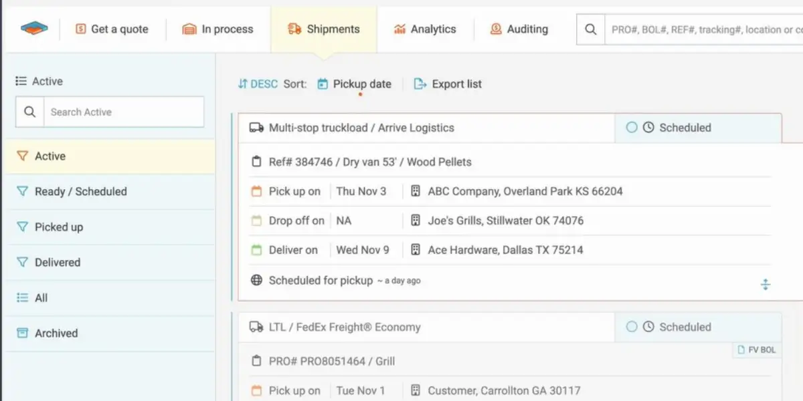The width and height of the screenshot is (803, 401).
Task: Click the clipboard icon beside PRO# PRO8051464
Action: tap(256, 361)
